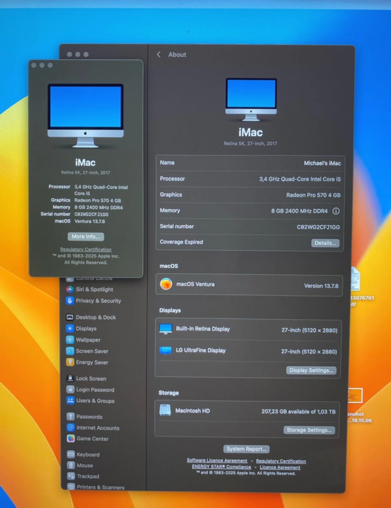391x508 pixels.
Task: Open Printers & Scanners sidebar icon
Action: pos(71,487)
